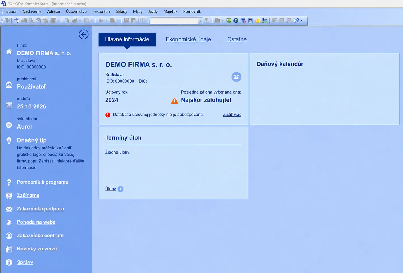Screen dimensions: 403x273
Task: Open Zákaznícke centrum link
Action: (x=40, y=236)
